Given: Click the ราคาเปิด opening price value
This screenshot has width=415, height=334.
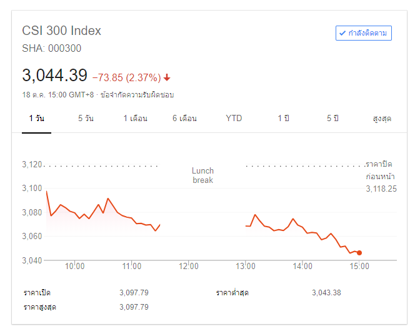Looking at the screenshot, I should coord(134,293).
